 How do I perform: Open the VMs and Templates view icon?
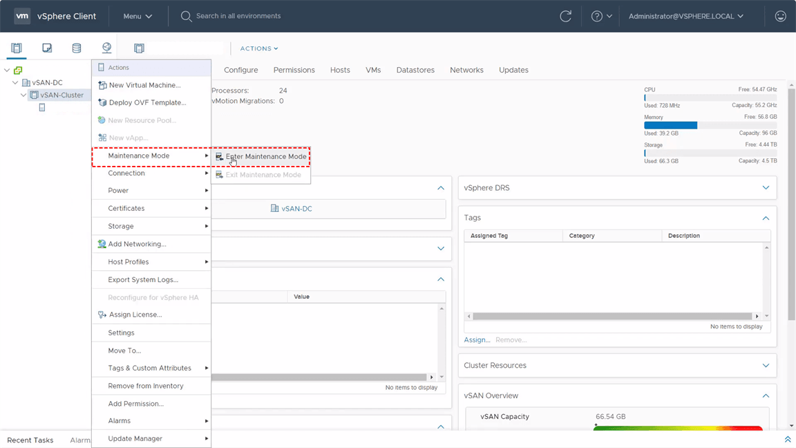click(x=47, y=48)
